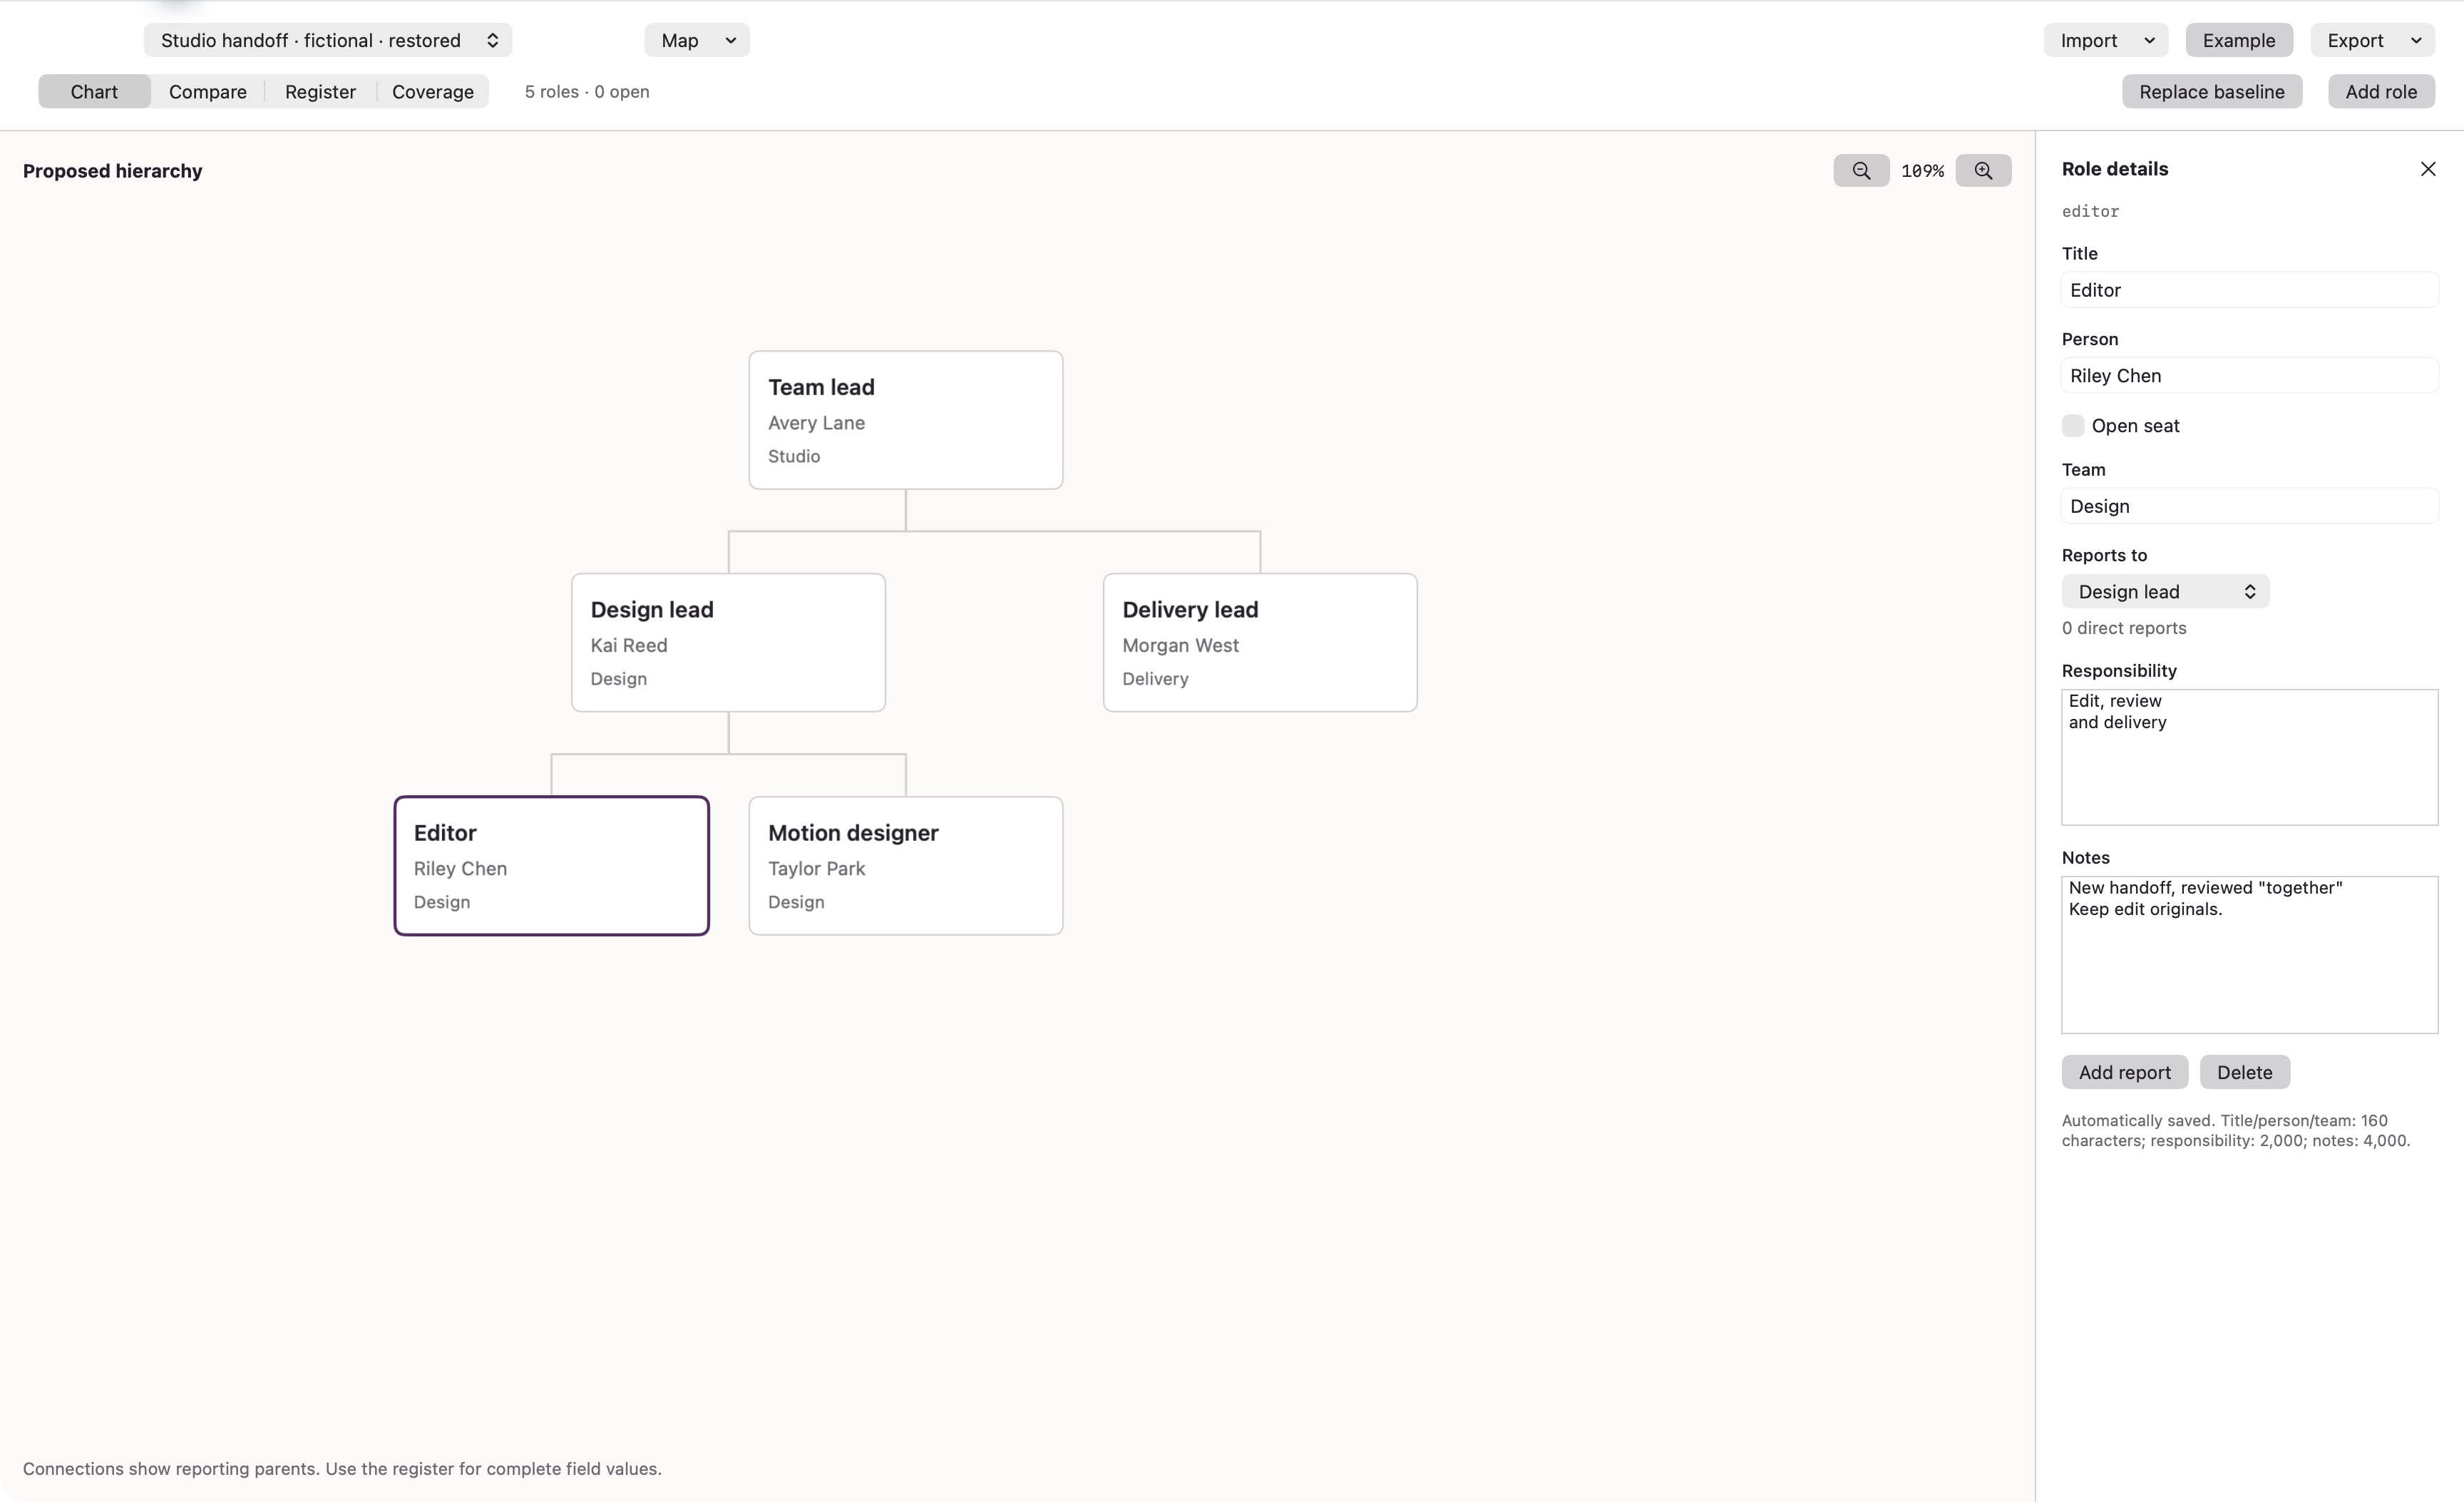2464x1502 pixels.
Task: Click the 'editor' role id text
Action: click(2090, 211)
